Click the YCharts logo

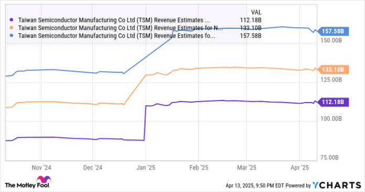coord(337,185)
